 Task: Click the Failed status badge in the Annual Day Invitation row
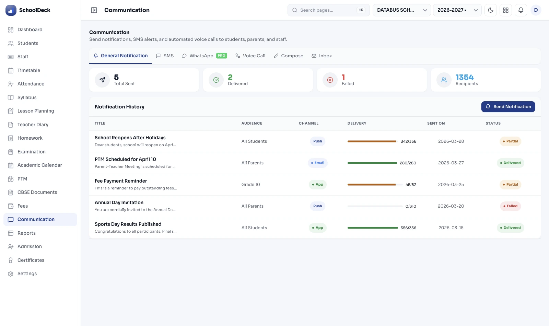(x=510, y=206)
